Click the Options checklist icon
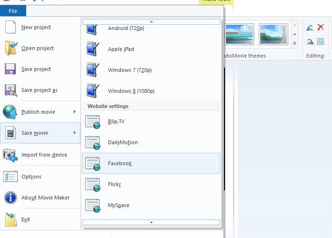This screenshot has width=332, height=238. [10, 176]
